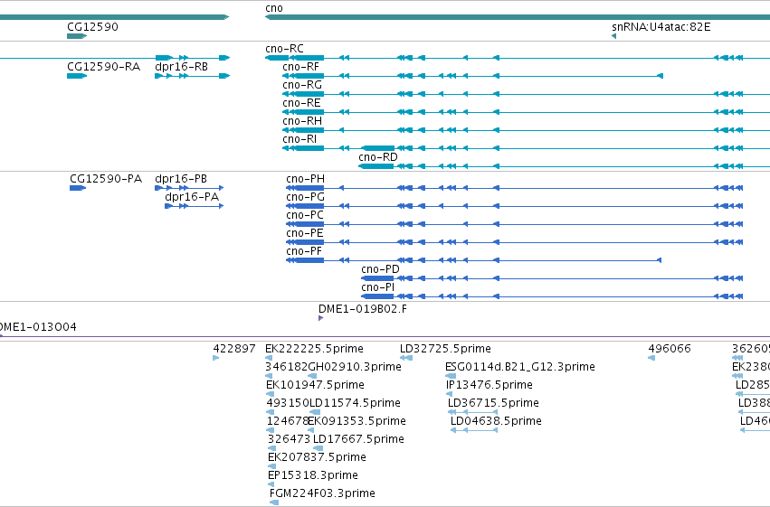Click the CG12590 gene arrow bar

tap(77, 36)
